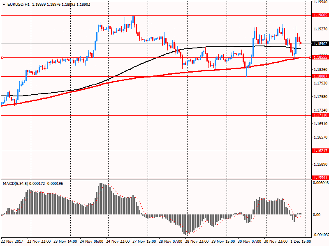Select the current price label 1.18902
329x246 pixels.
tap(320, 44)
